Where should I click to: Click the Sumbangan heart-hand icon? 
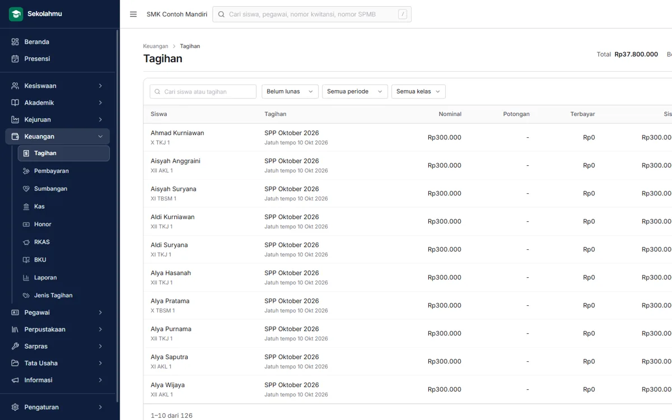[26, 189]
